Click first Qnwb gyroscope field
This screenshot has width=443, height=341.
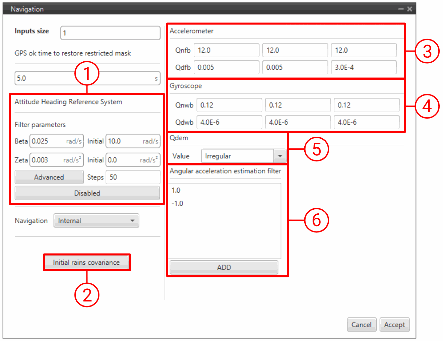pos(229,105)
